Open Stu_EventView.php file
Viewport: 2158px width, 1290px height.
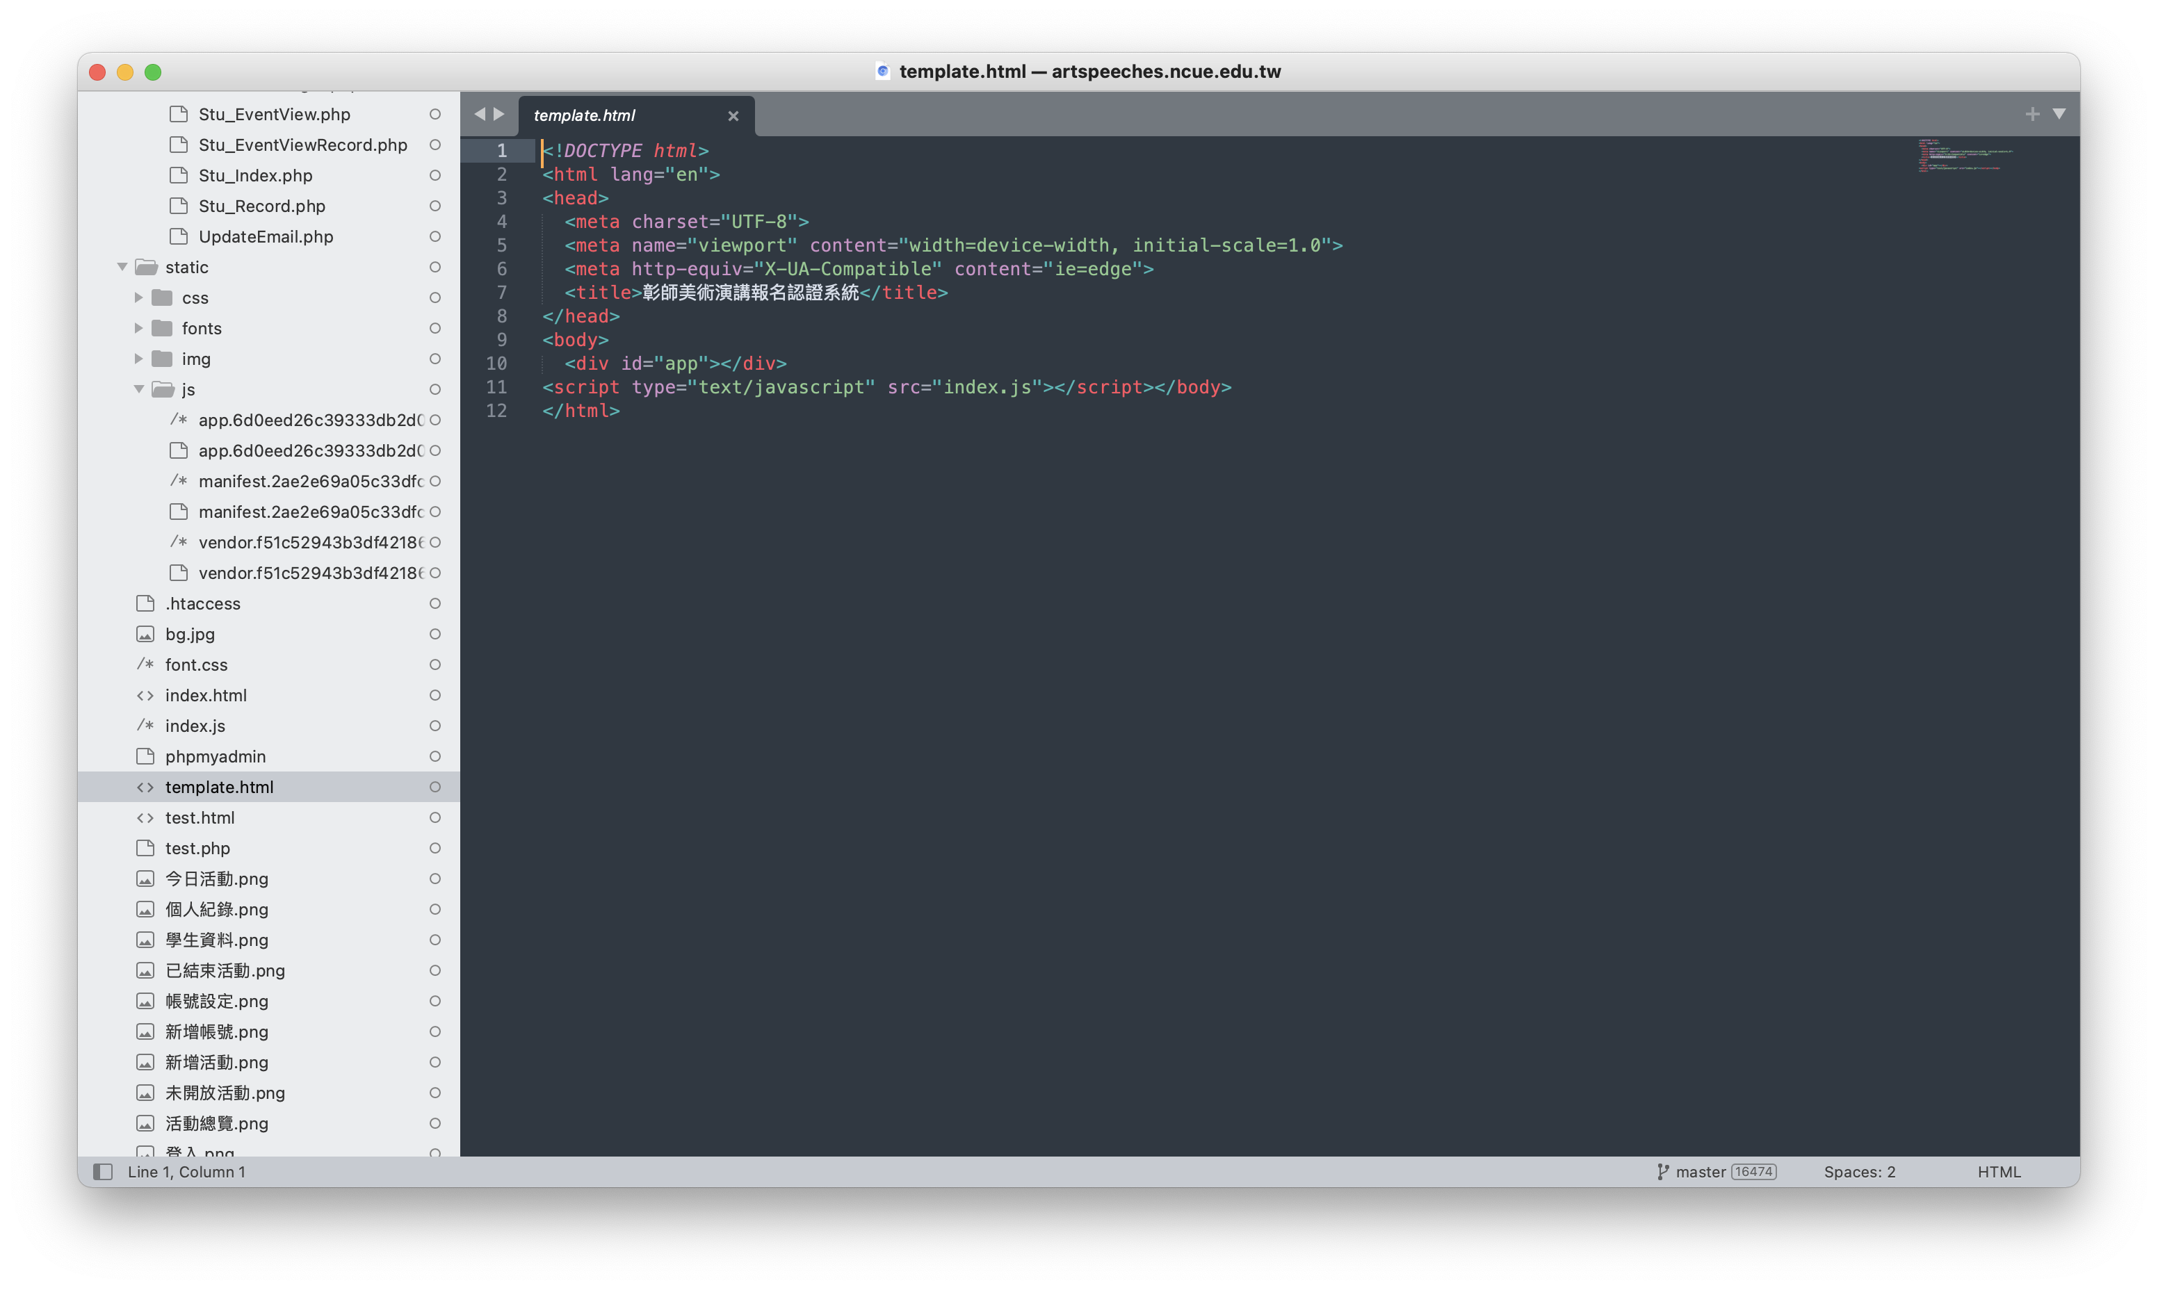[274, 114]
